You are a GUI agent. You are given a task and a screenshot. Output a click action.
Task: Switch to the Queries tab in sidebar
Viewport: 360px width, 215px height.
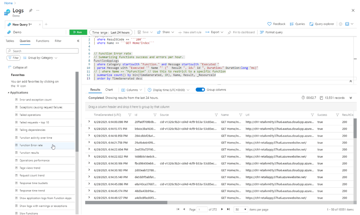(25, 41)
